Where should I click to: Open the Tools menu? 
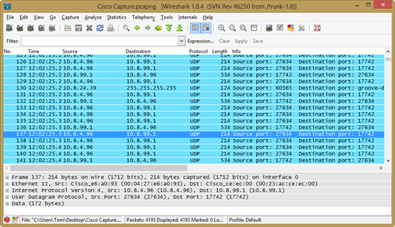[x=167, y=17]
